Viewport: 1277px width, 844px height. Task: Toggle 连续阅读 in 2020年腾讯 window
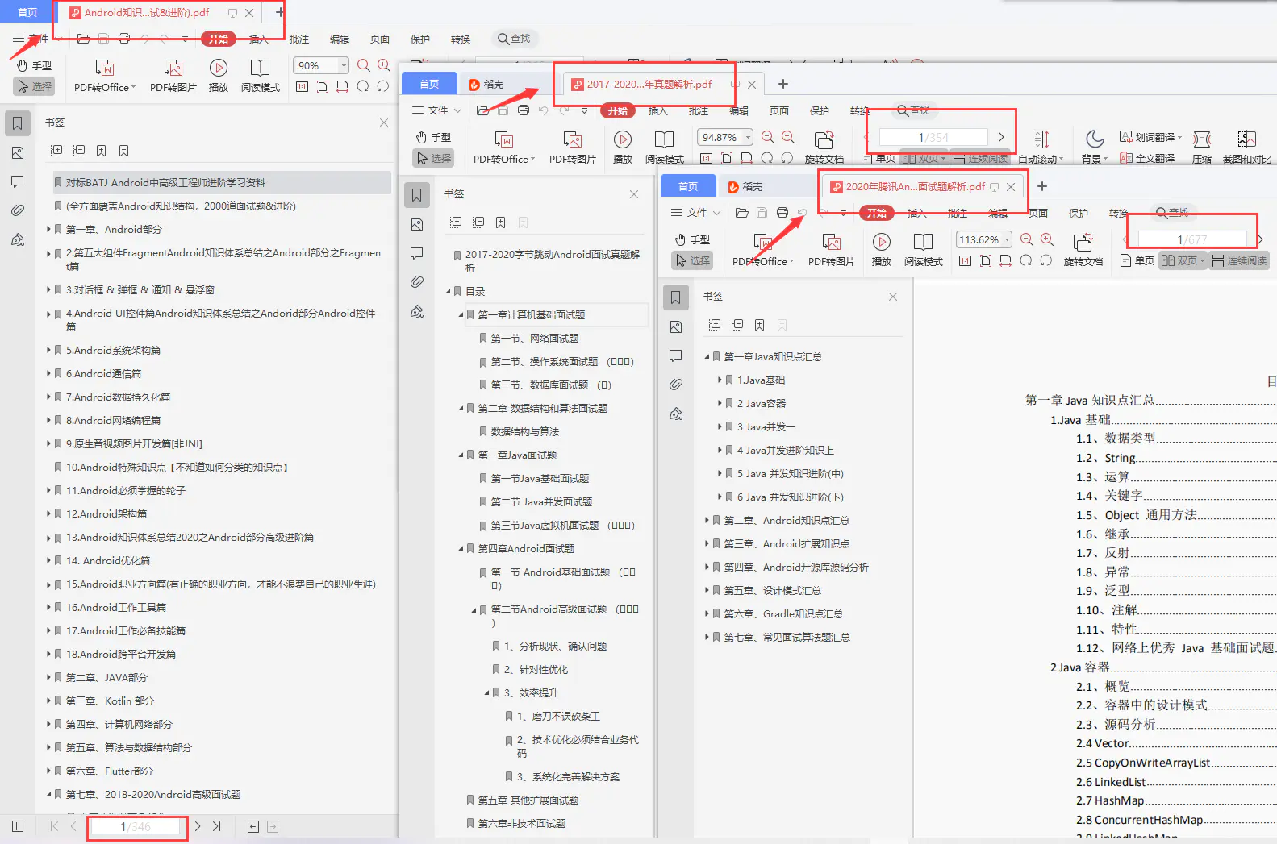(x=1239, y=260)
